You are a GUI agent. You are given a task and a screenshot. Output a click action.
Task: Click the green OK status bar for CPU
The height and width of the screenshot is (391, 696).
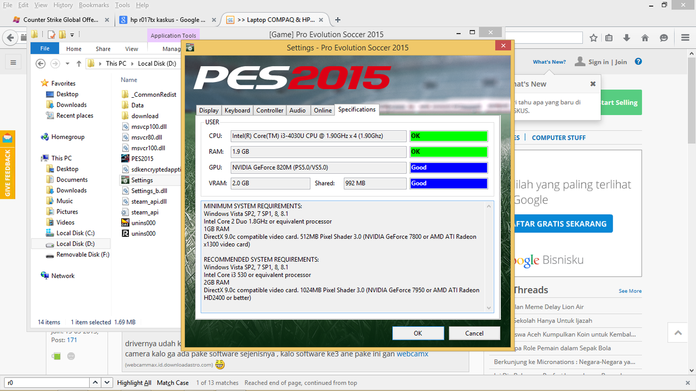[x=449, y=136]
